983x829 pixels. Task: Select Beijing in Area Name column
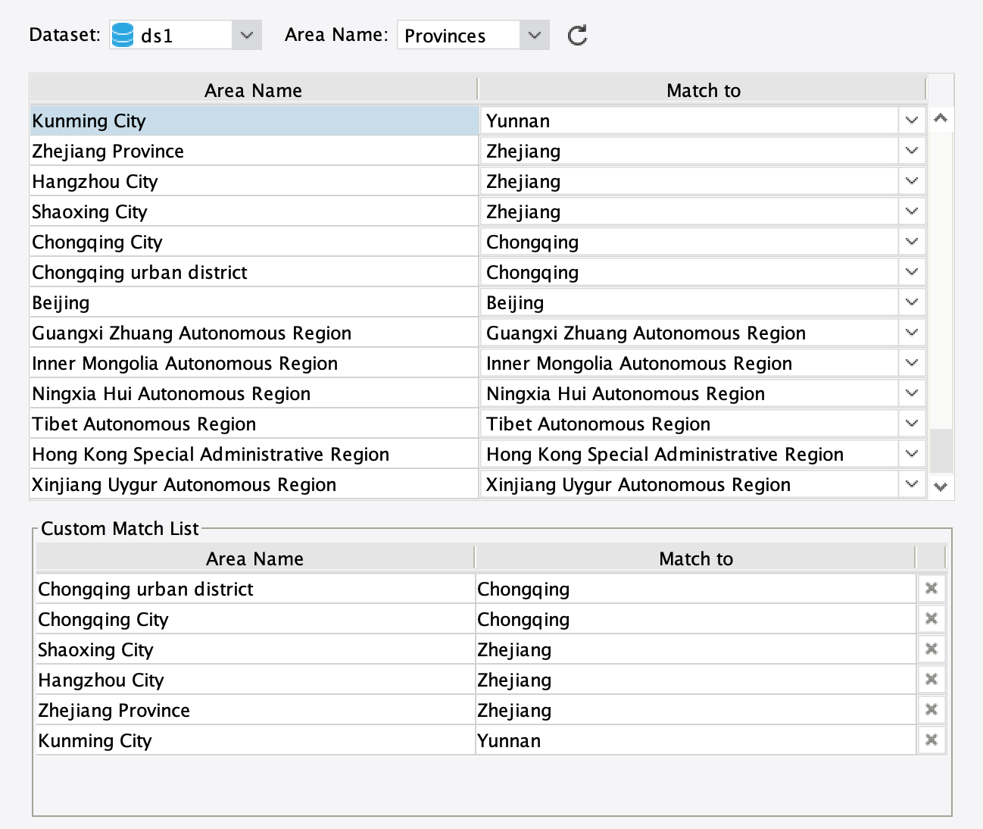click(x=254, y=302)
